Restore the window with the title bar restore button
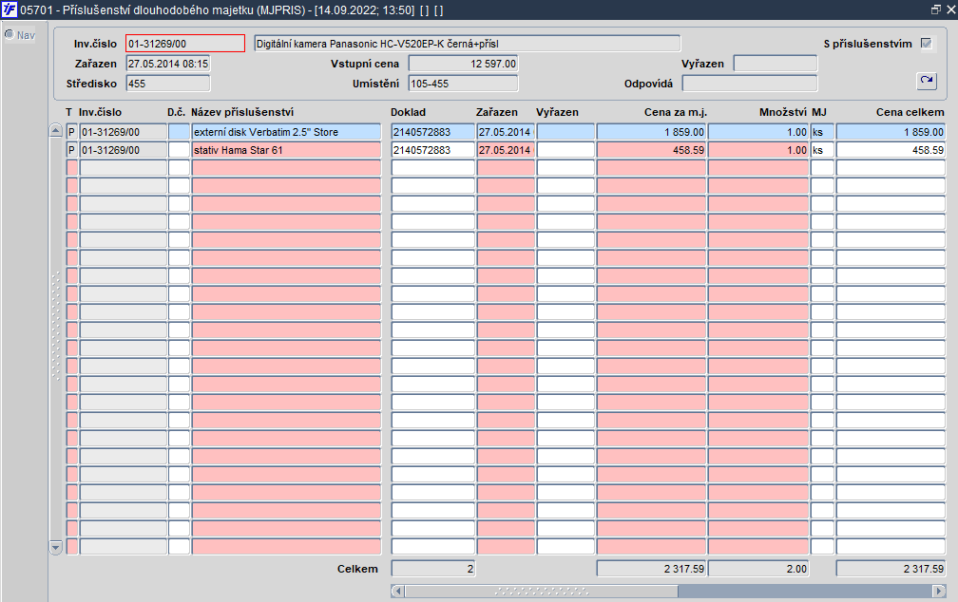This screenshot has width=958, height=602. click(x=935, y=9)
